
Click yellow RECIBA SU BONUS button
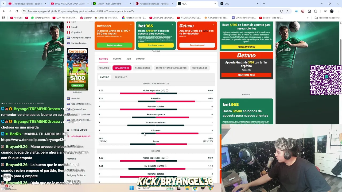(x=246, y=47)
